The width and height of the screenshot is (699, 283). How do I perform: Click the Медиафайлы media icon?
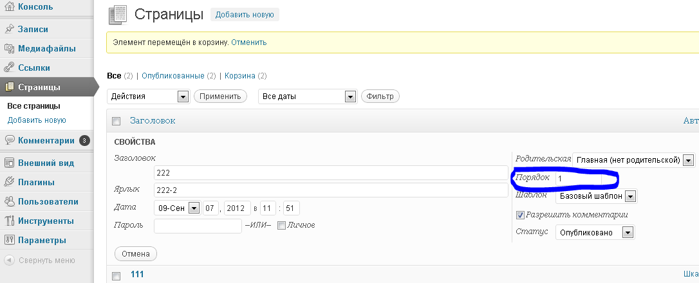pyautogui.click(x=9, y=48)
